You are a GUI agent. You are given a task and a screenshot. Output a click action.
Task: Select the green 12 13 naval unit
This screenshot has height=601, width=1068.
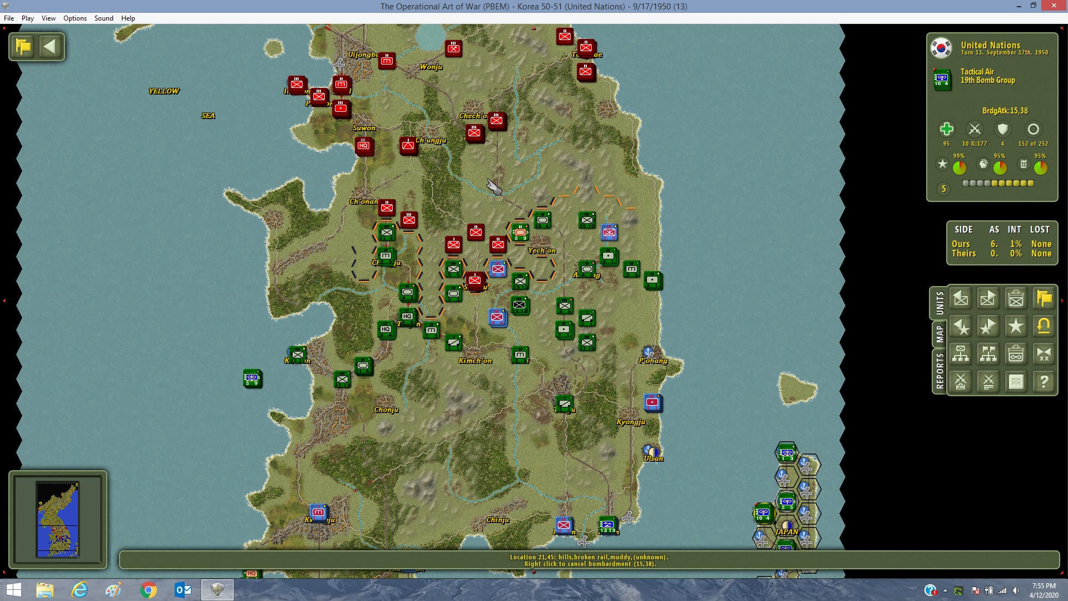[x=607, y=525]
